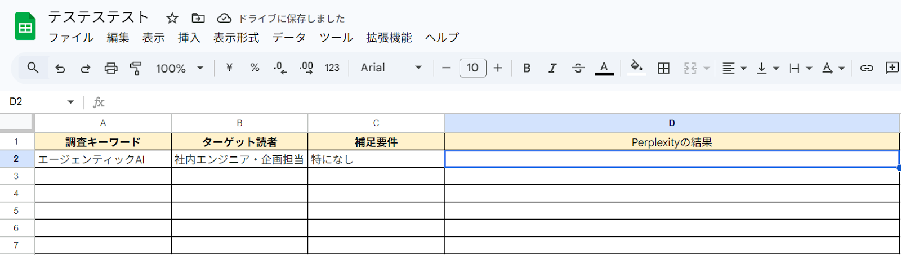Open the search menus magnifier
Viewport: 901px width, 255px height.
tap(33, 68)
